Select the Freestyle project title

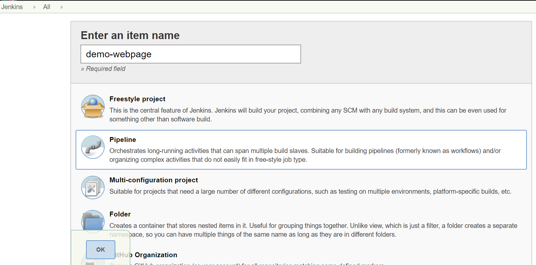pos(138,99)
